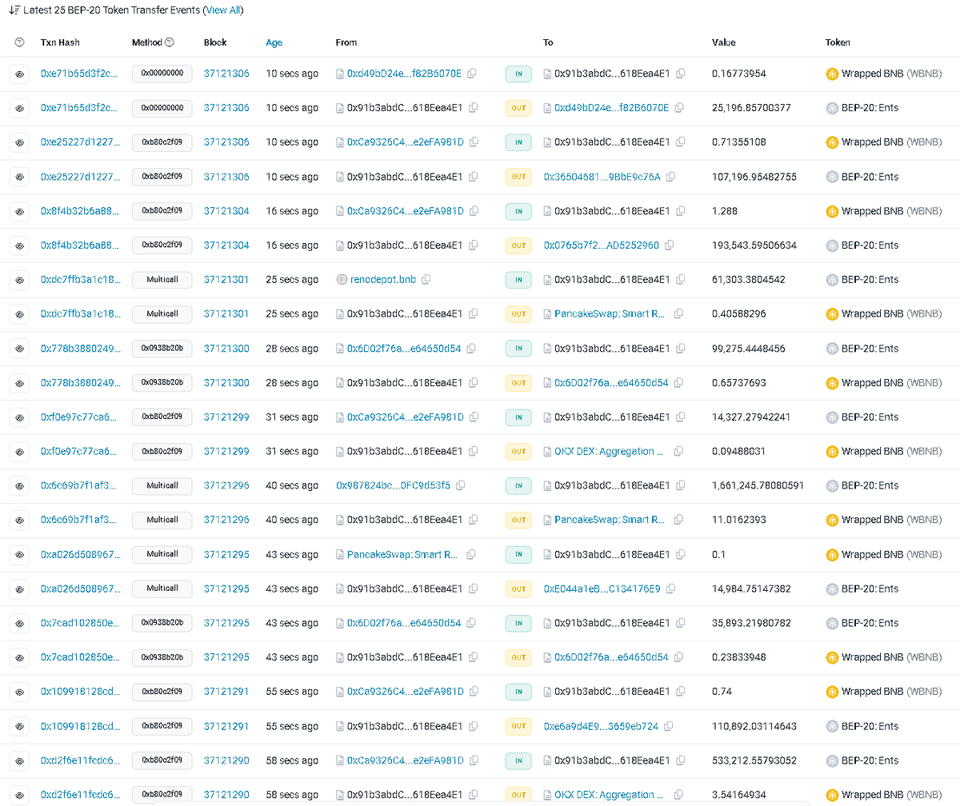Open block 37121304 in row valued 1.288
This screenshot has height=806, width=960.
[x=226, y=211]
